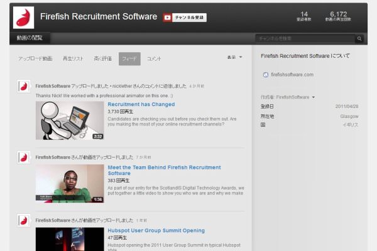The image size is (377, 251).
Task: Click the Firefish Recruitment Software channel title
Action: 99,16
